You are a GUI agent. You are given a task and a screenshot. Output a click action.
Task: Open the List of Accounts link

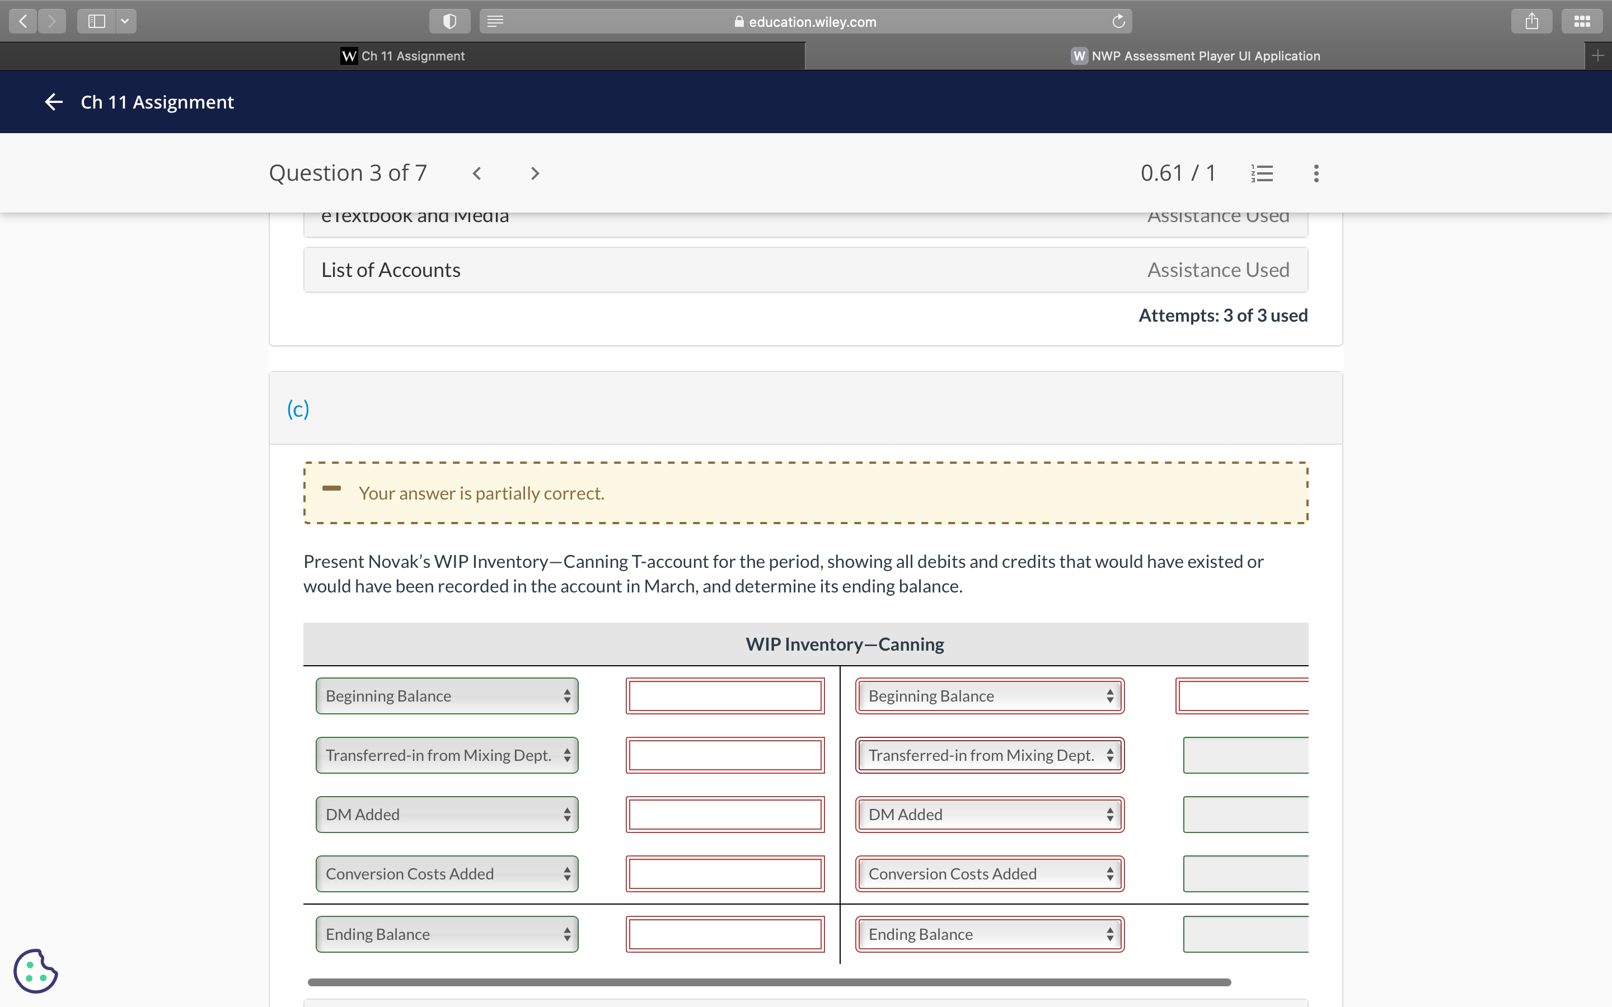click(390, 269)
